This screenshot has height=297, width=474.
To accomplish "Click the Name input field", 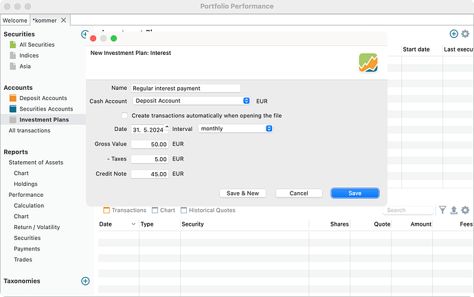I will (x=185, y=88).
